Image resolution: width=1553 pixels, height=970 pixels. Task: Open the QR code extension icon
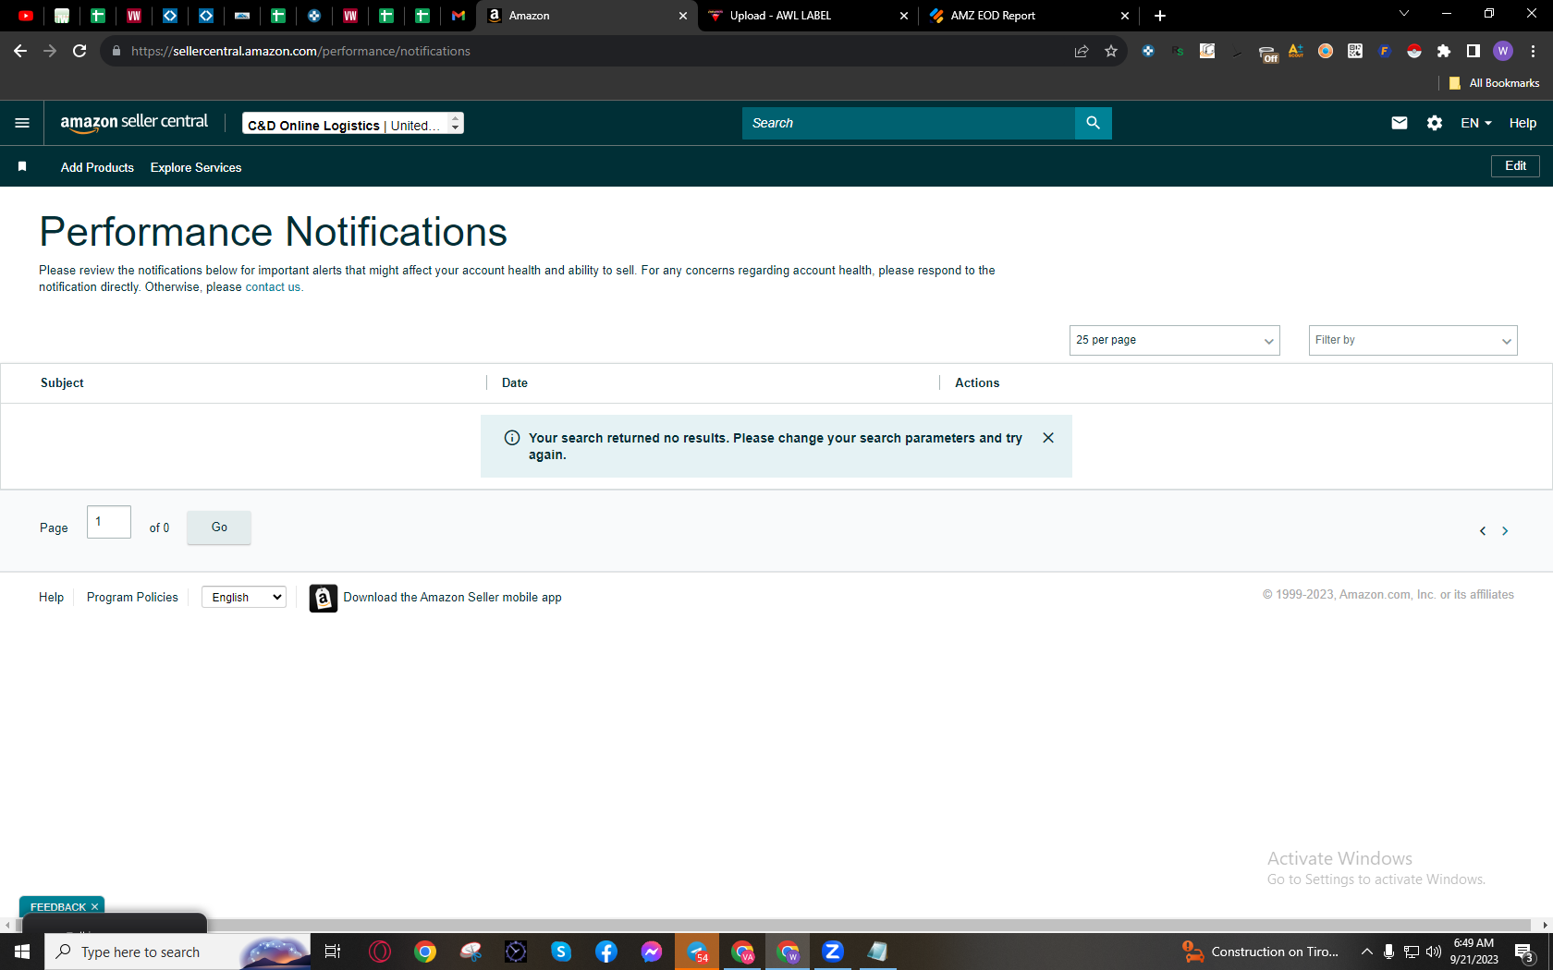click(x=1355, y=51)
